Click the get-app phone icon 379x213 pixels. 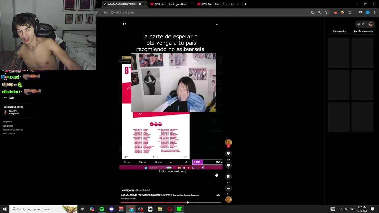(x=363, y=24)
